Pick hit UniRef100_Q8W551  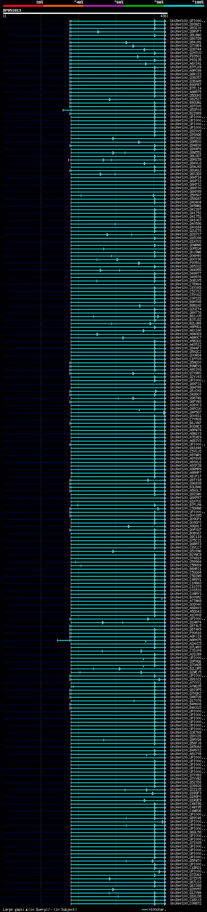pos(185,153)
